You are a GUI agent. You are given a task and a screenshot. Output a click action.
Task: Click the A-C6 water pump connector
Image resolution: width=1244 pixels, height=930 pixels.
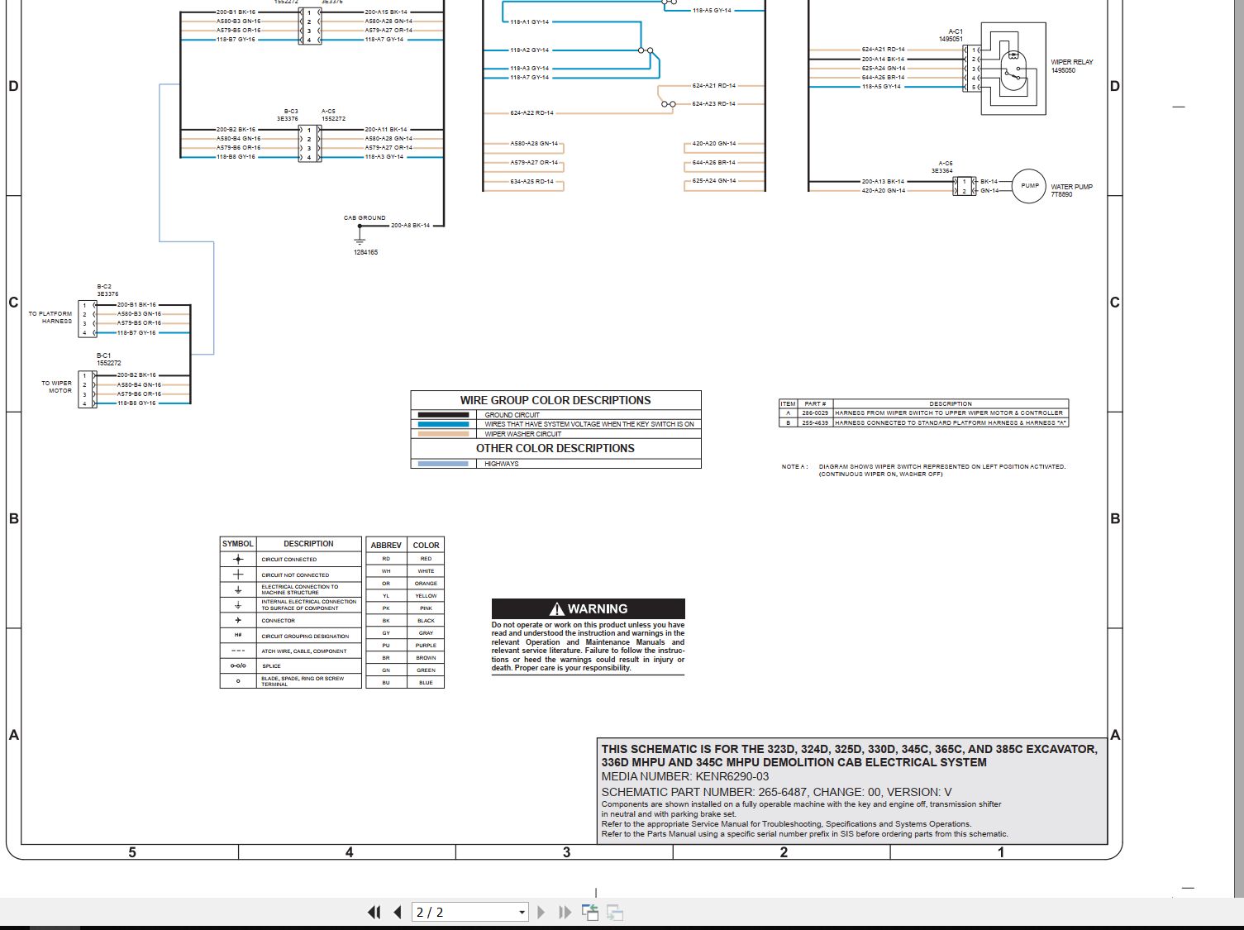(964, 186)
